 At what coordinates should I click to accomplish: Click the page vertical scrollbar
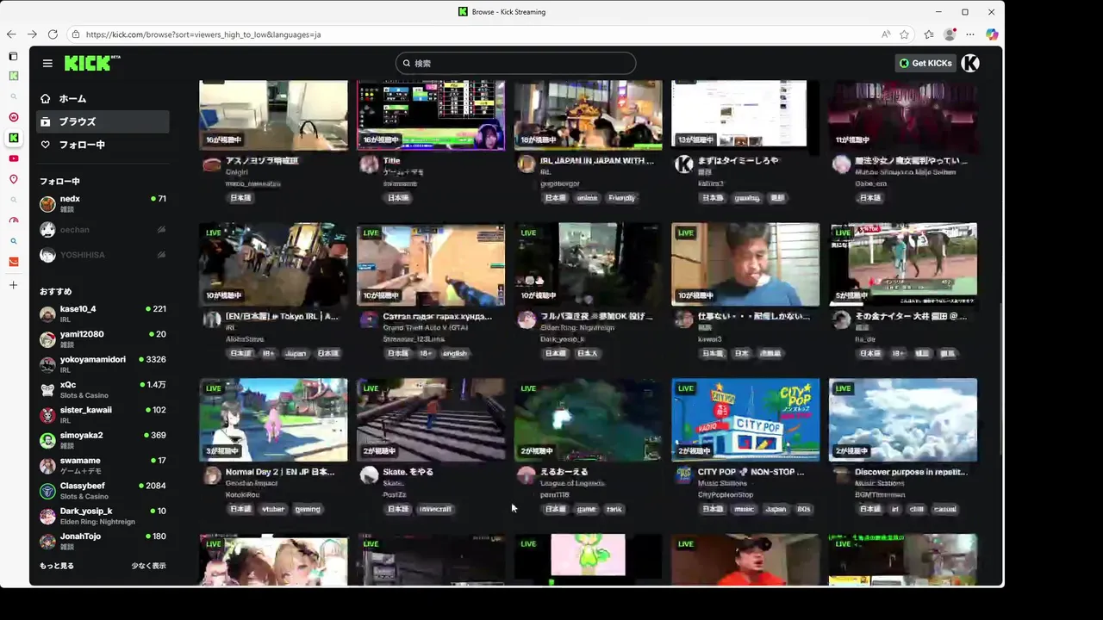pyautogui.click(x=1000, y=379)
